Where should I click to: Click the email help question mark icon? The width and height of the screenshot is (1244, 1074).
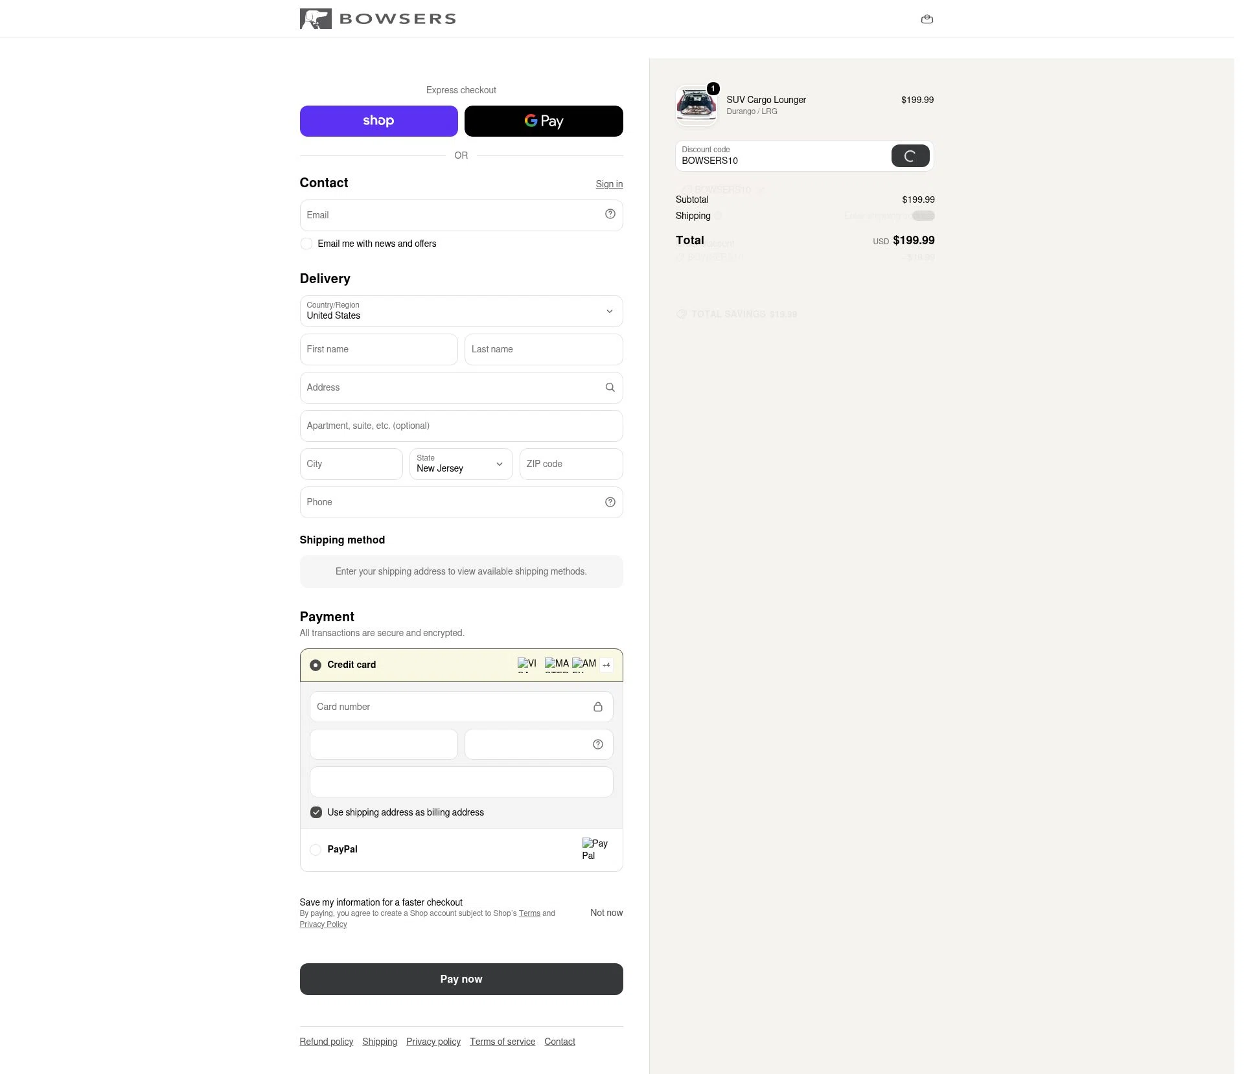coord(610,214)
